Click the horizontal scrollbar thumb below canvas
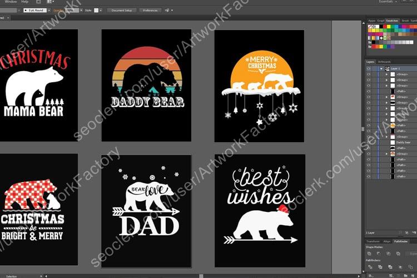This screenshot has width=417, height=278. click(201, 276)
